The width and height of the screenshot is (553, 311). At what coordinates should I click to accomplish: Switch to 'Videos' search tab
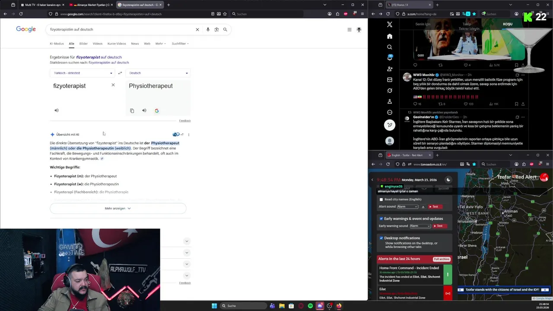pyautogui.click(x=98, y=44)
